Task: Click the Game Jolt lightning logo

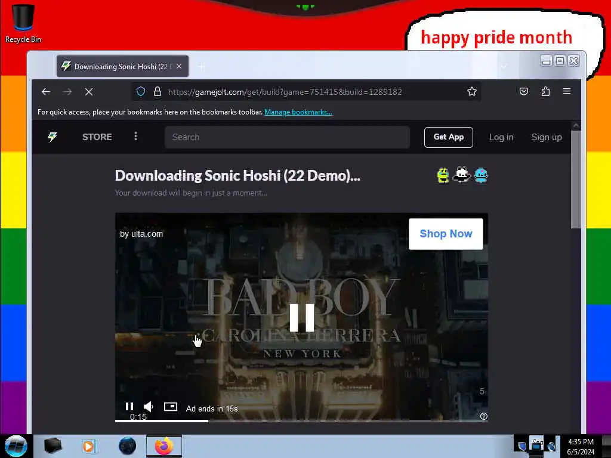Action: coord(53,137)
